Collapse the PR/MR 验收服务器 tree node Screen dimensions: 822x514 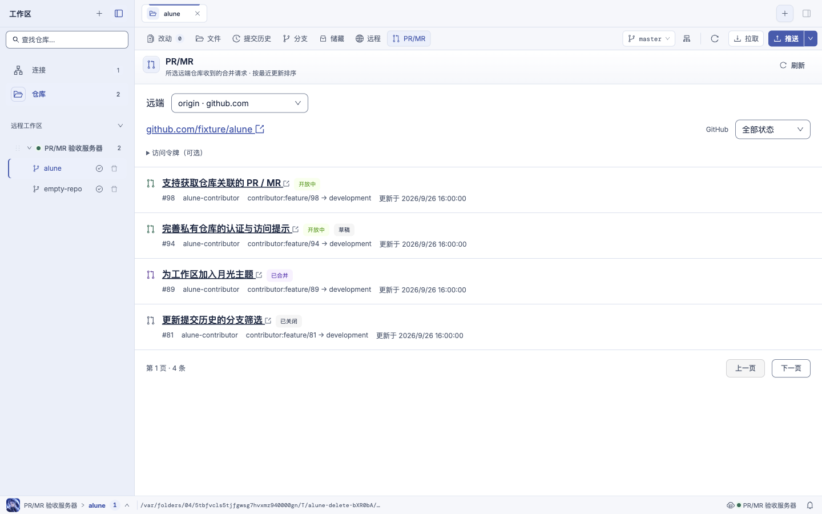[29, 148]
